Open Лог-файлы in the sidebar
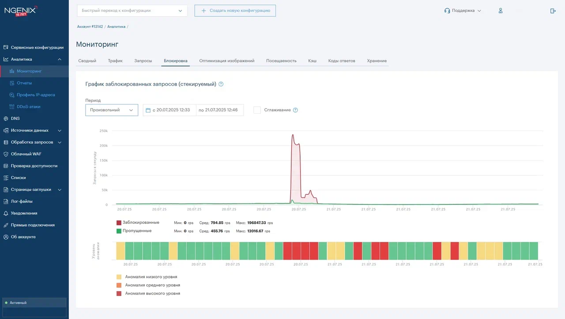Image resolution: width=565 pixels, height=319 pixels. tap(22, 201)
